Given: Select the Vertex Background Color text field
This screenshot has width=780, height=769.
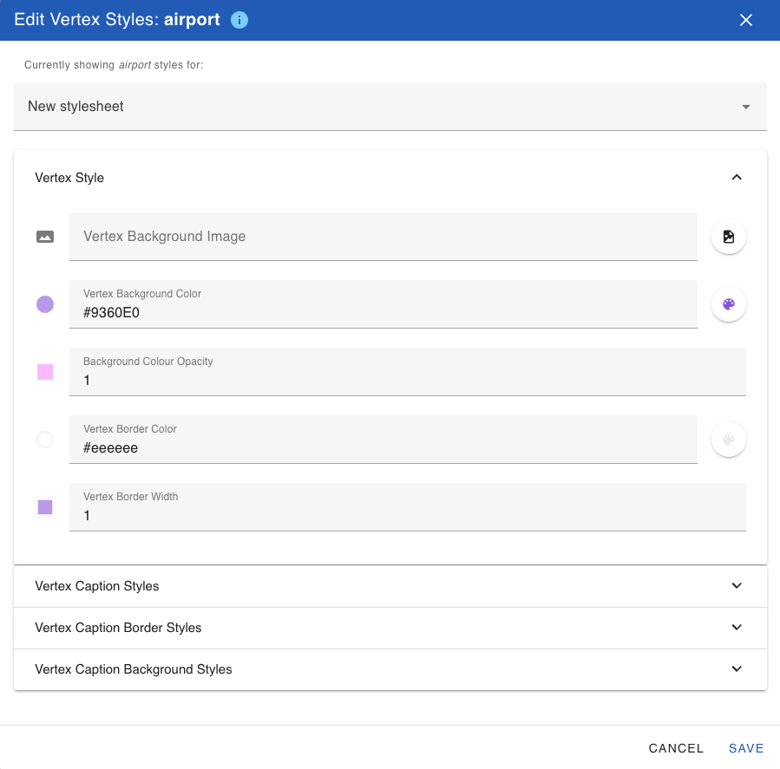Looking at the screenshot, I should pyautogui.click(x=383, y=310).
